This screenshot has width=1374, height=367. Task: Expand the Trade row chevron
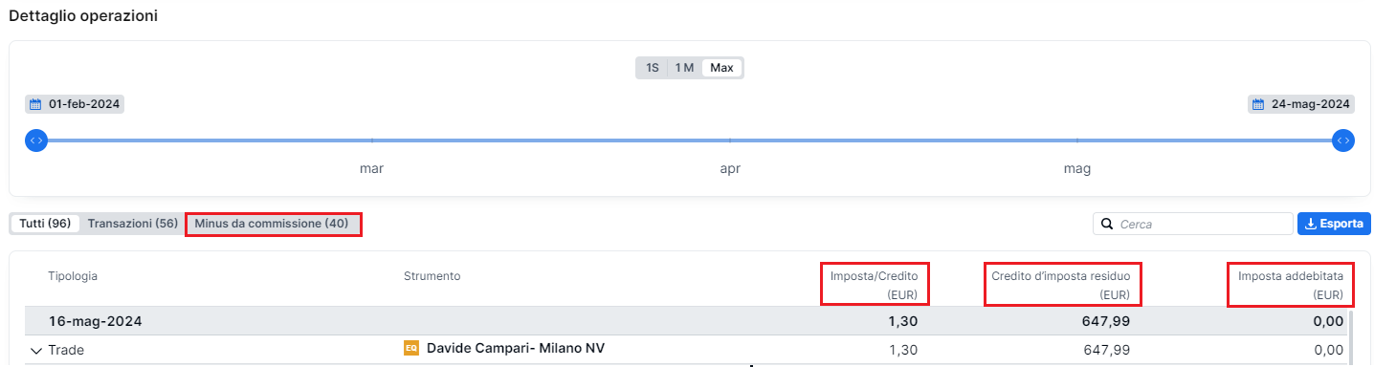tap(37, 351)
